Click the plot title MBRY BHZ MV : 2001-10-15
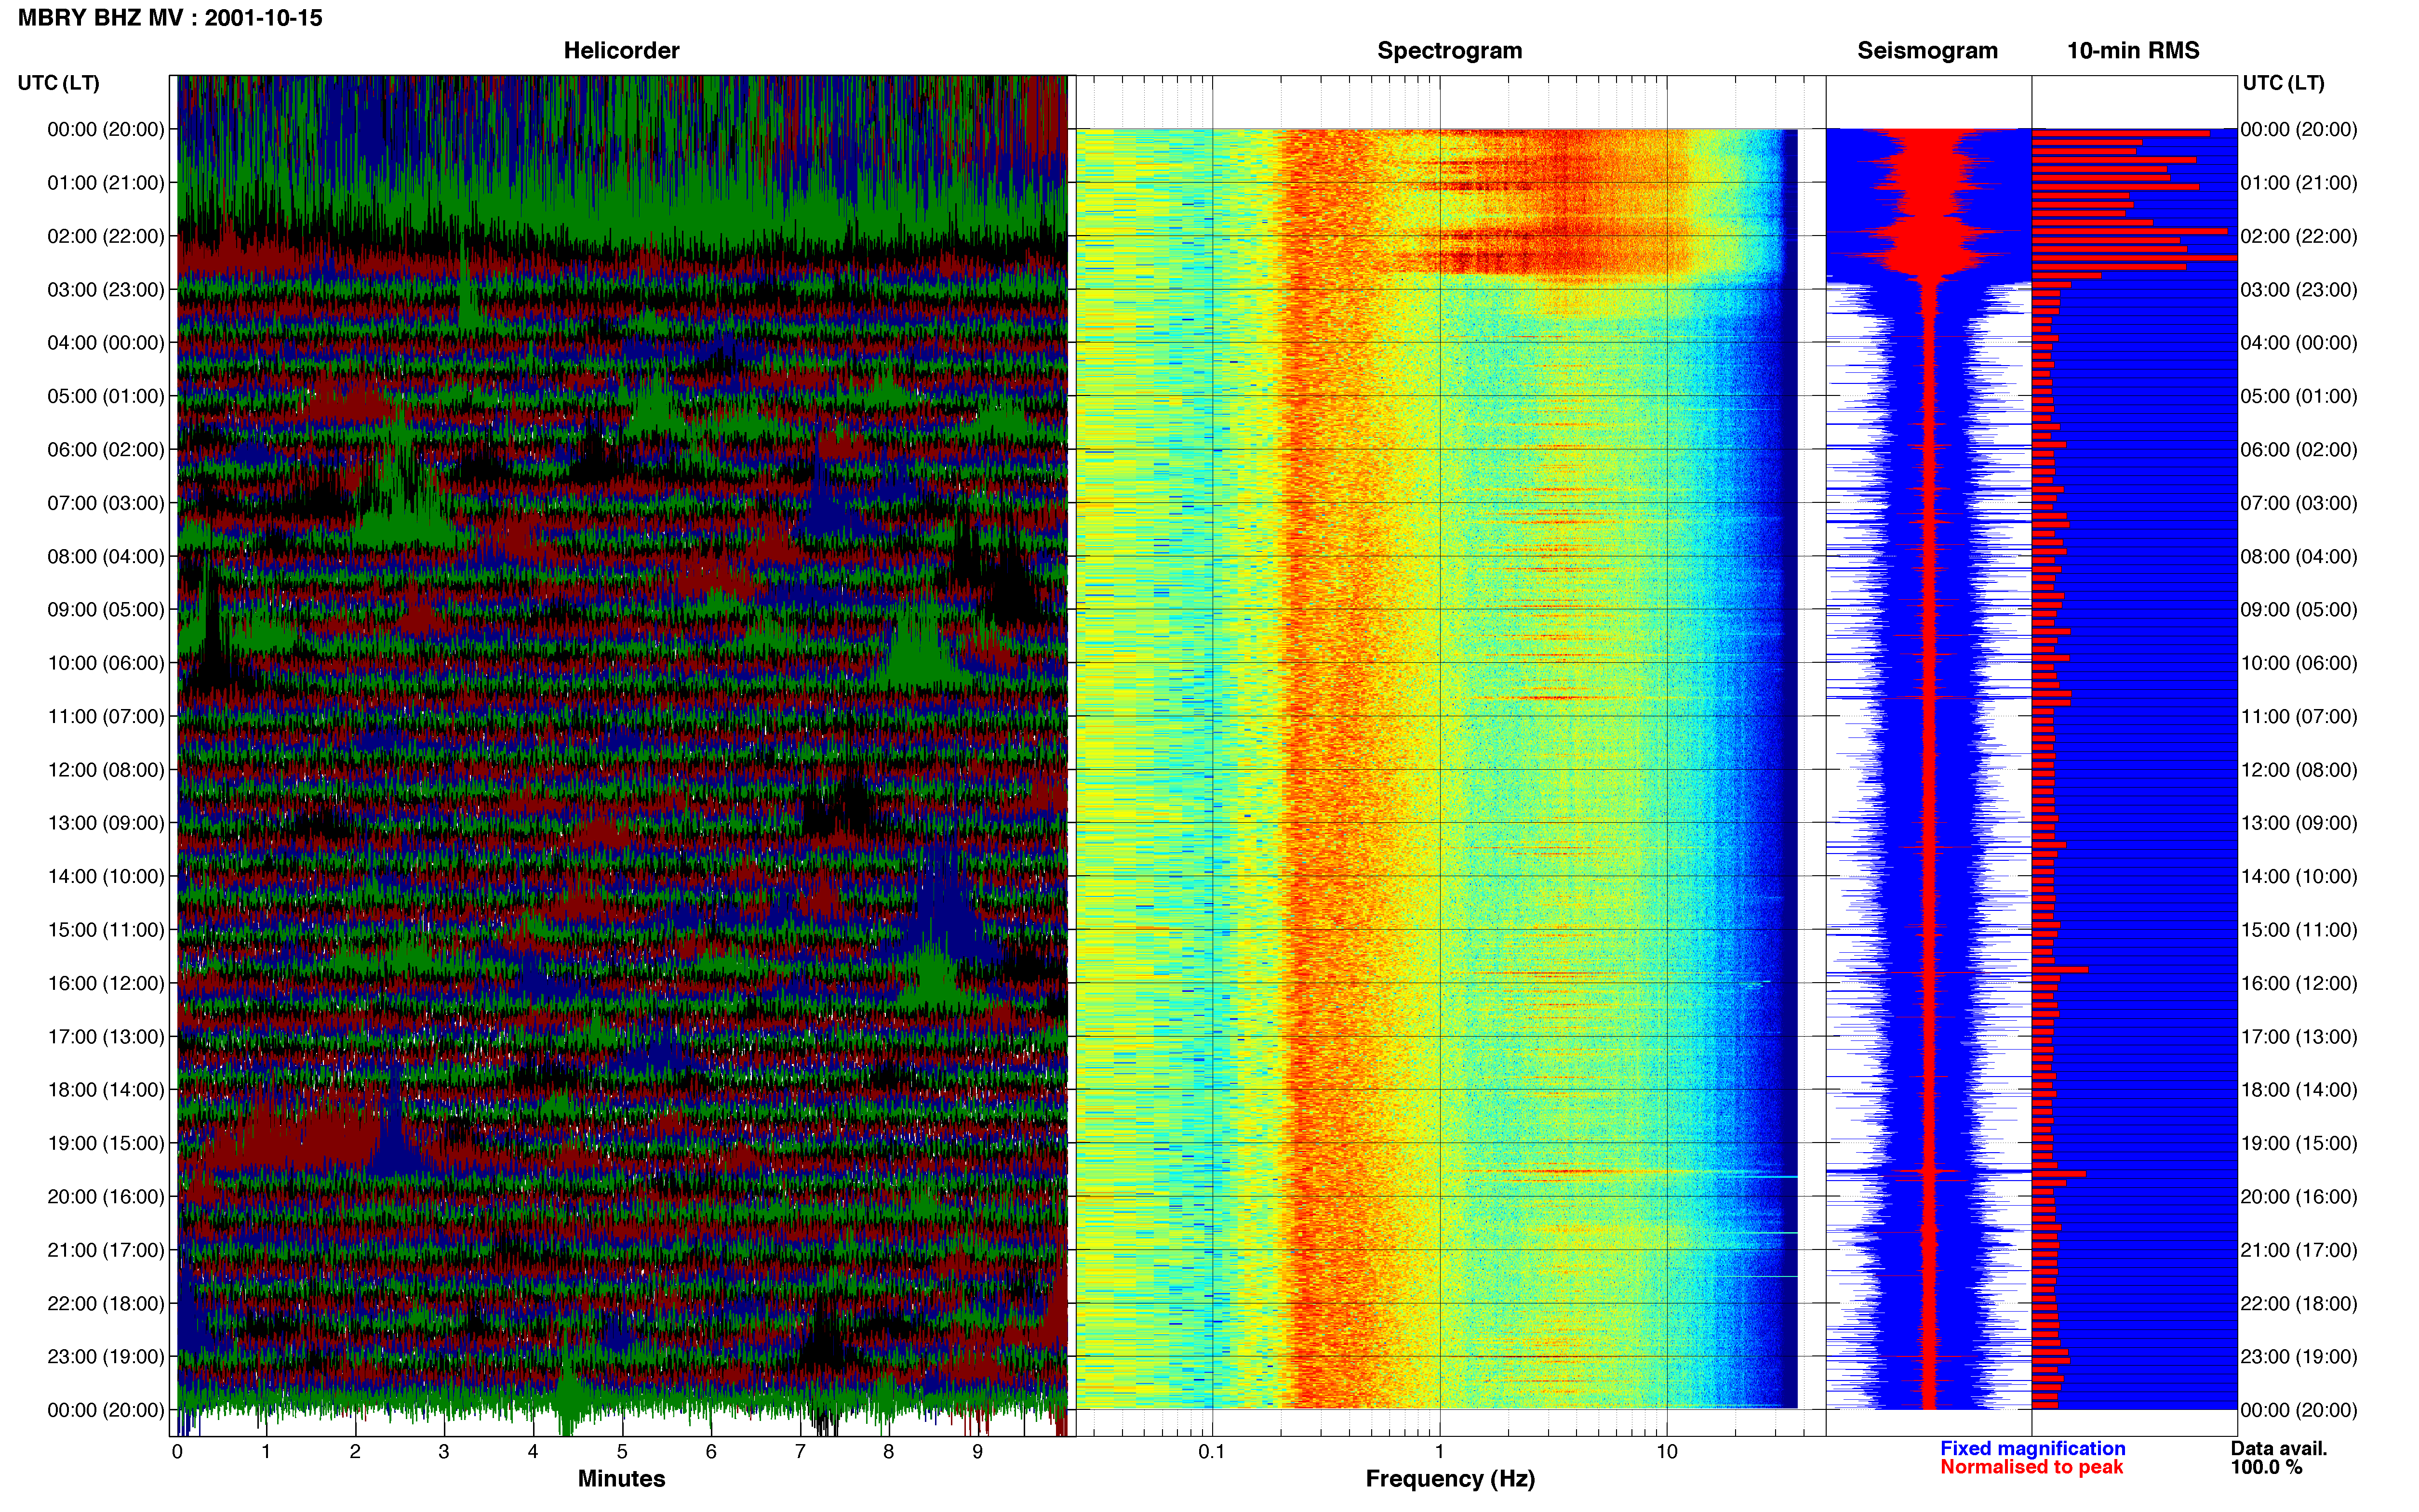2419x1512 pixels. [x=170, y=18]
